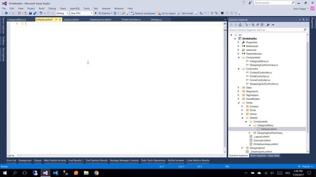The height and width of the screenshot is (177, 316).
Task: Expand the ShoppingCartSummary folder
Action: coord(249,133)
